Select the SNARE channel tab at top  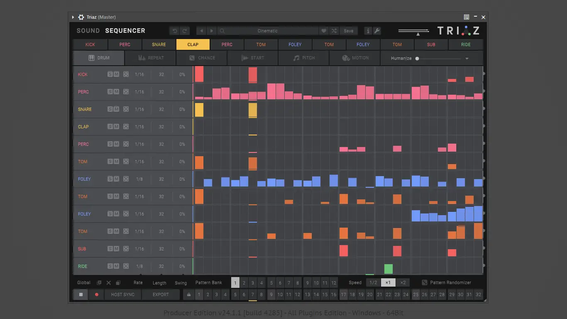point(159,44)
